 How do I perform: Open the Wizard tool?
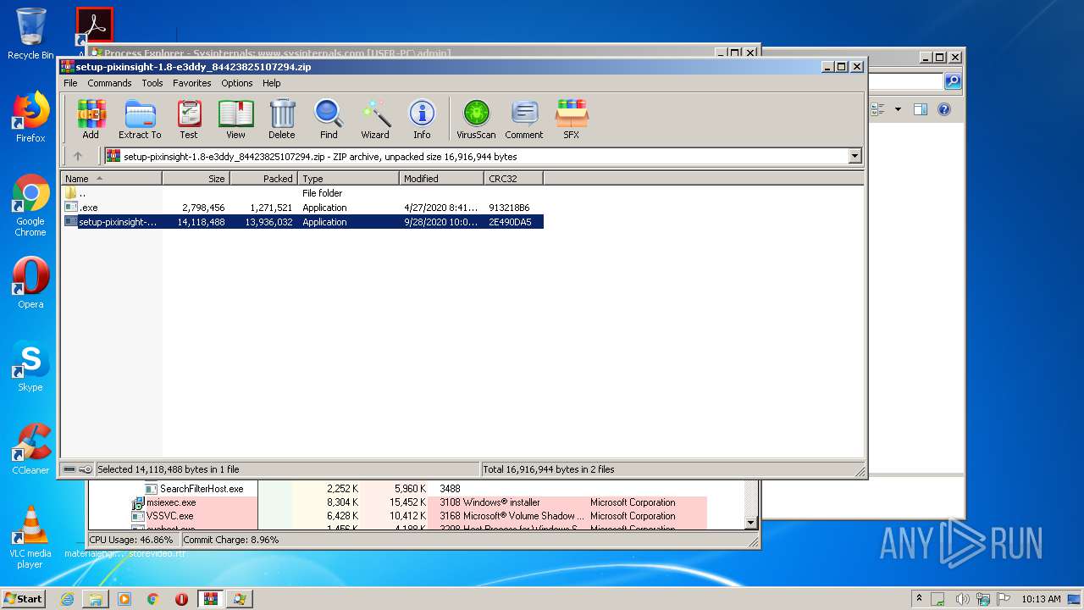(x=375, y=119)
